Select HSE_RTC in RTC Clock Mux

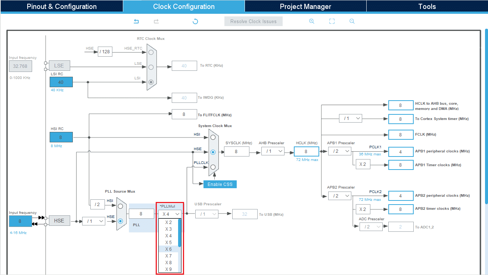[x=151, y=52]
